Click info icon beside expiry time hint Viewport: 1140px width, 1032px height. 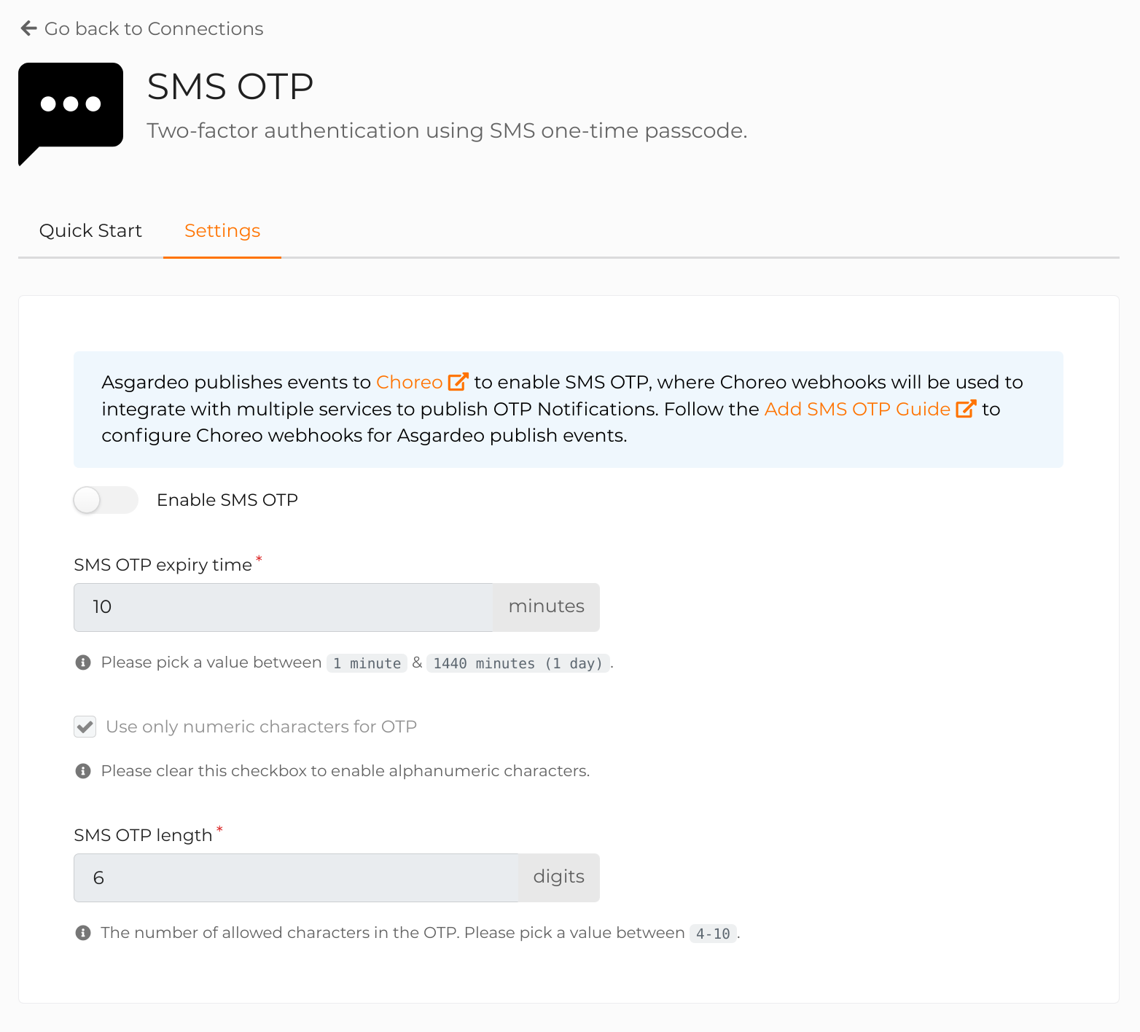point(83,662)
